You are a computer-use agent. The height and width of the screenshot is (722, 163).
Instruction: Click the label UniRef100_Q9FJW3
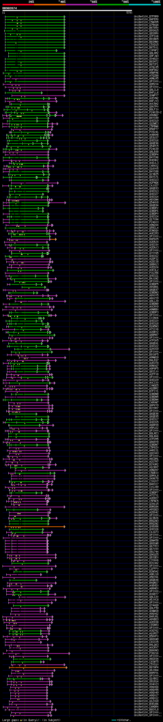click(x=146, y=56)
